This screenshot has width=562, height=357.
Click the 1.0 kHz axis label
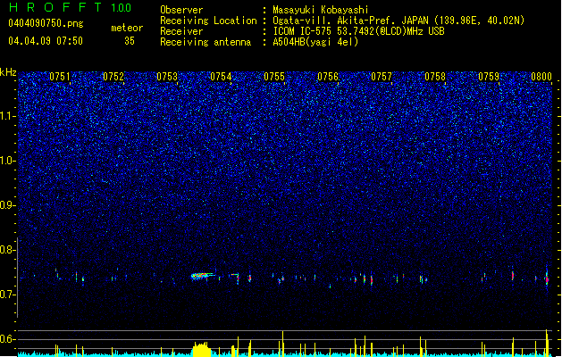coord(8,161)
